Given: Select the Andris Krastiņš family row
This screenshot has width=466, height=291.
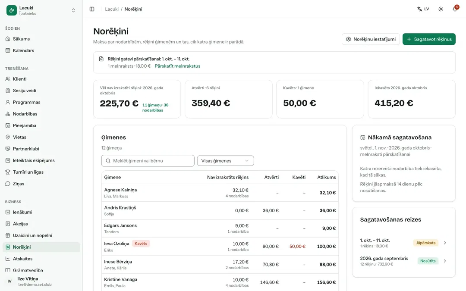Looking at the screenshot, I should [220, 210].
